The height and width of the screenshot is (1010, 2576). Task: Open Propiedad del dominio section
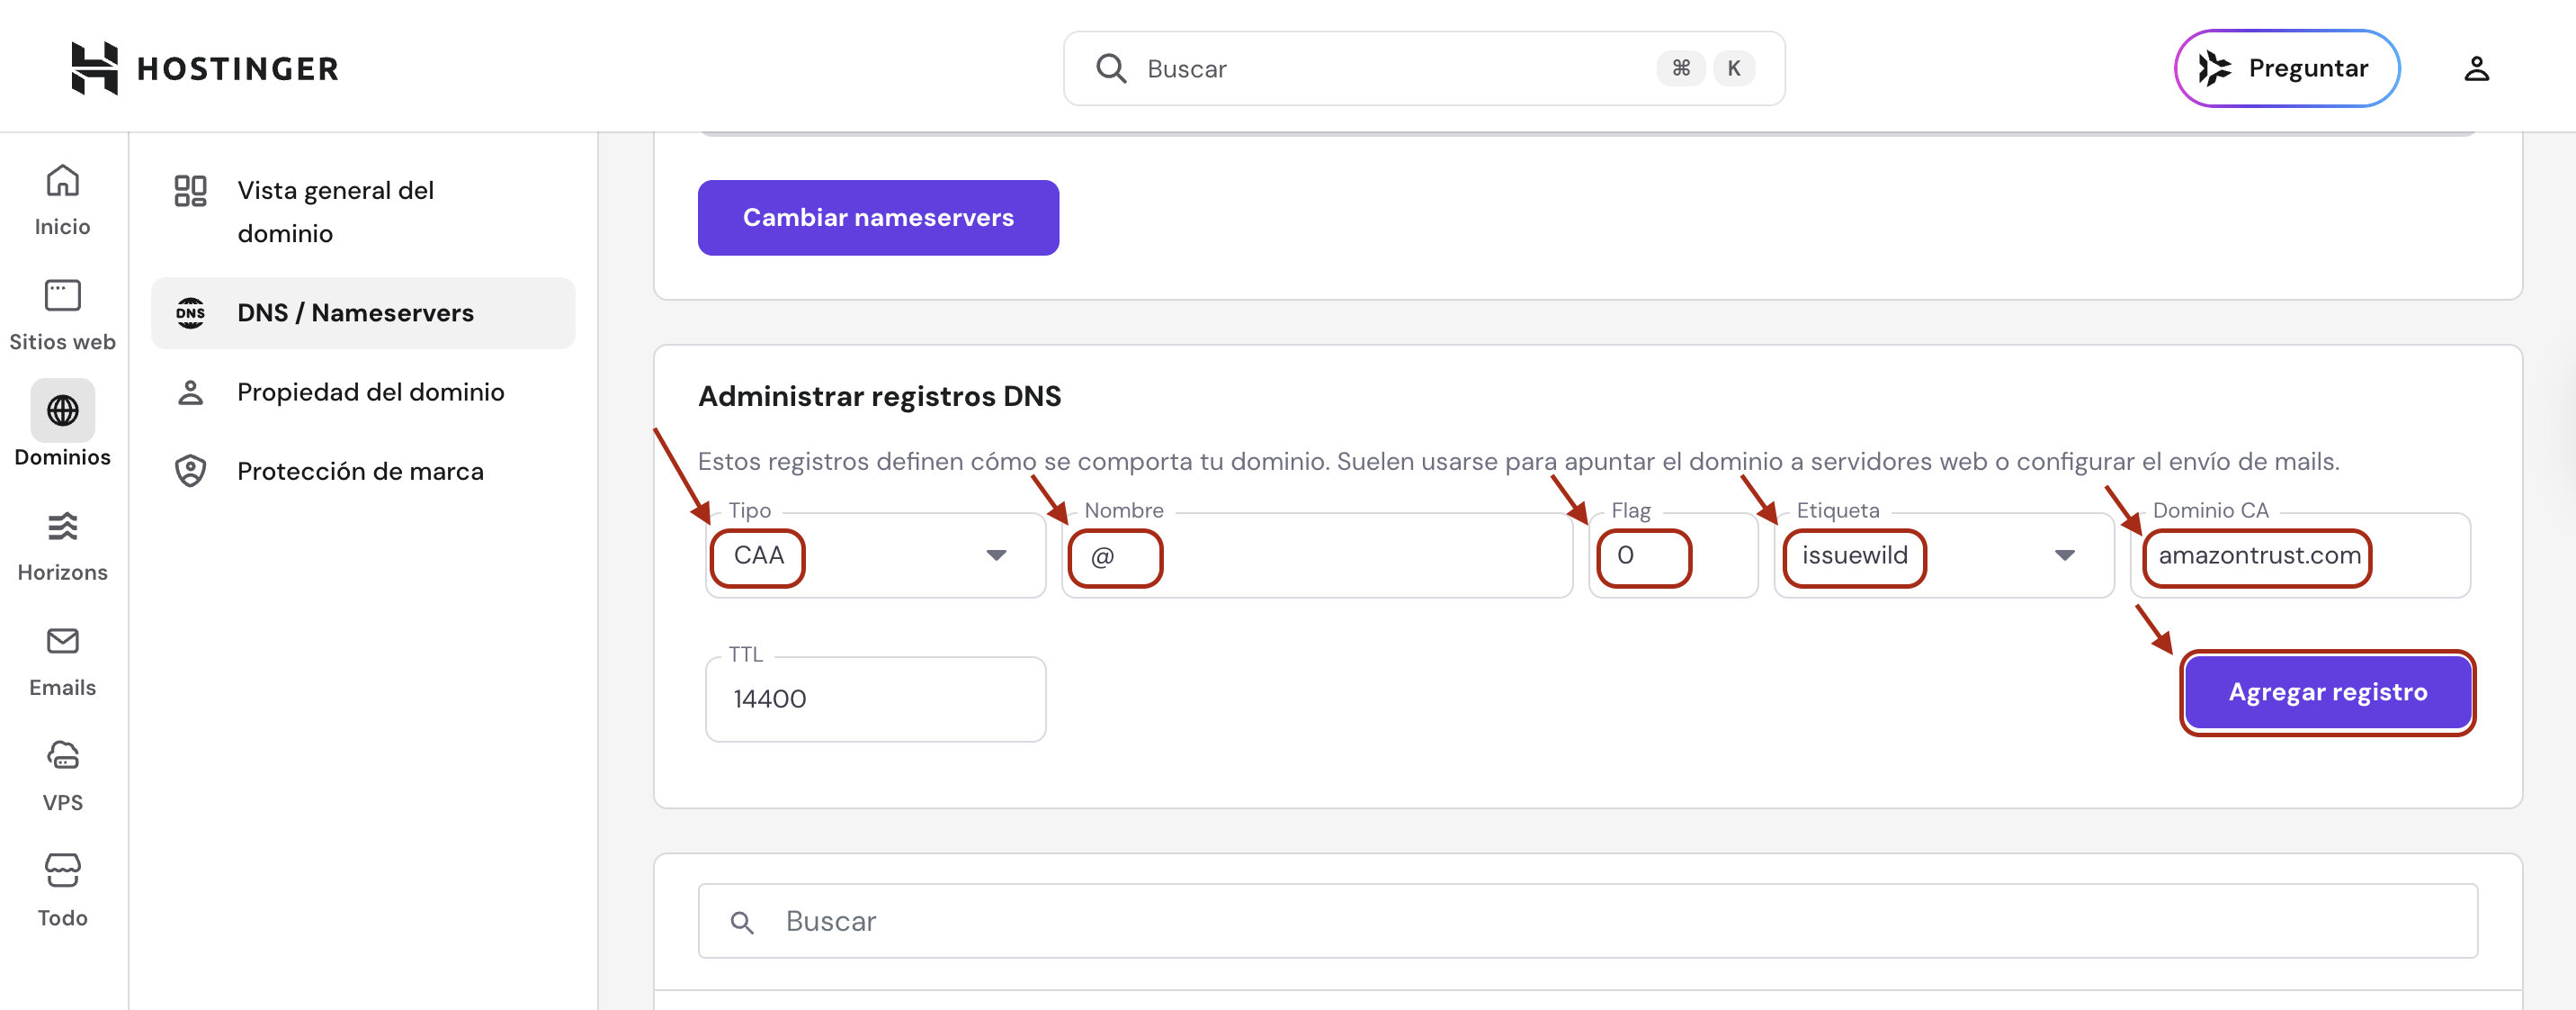[370, 392]
